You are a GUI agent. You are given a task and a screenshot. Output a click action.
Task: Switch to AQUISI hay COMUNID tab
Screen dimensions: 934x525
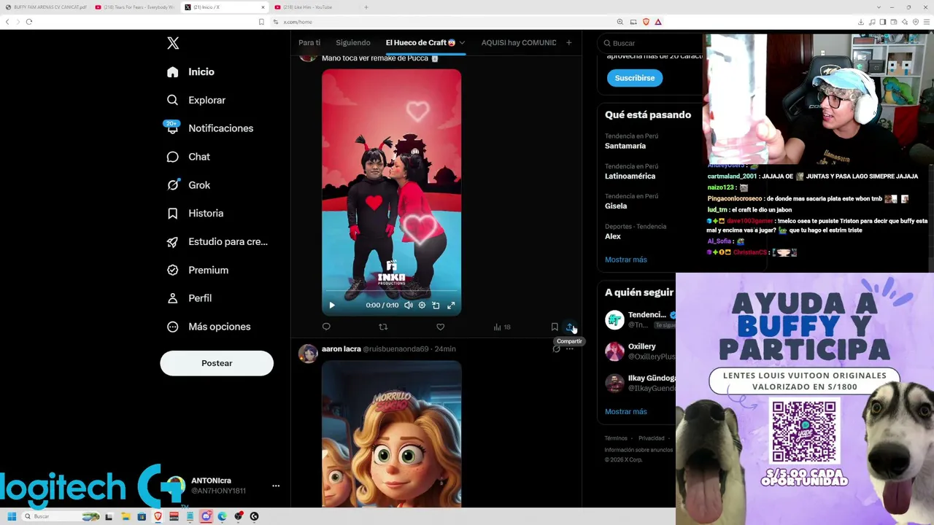point(519,42)
